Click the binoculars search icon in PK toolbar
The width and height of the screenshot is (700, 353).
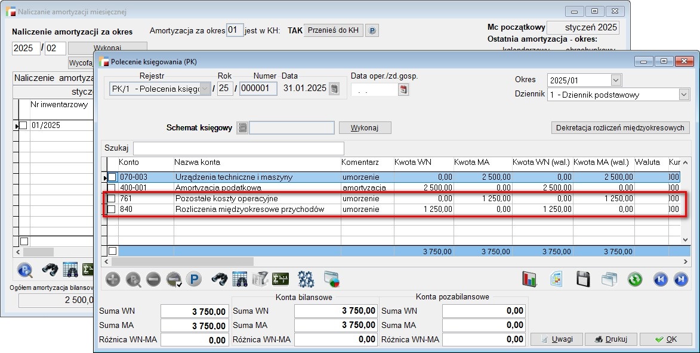220,279
